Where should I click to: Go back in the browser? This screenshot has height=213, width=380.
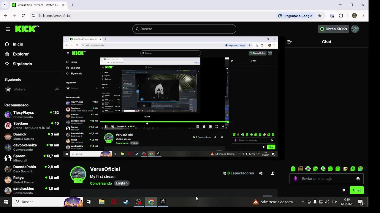pyautogui.click(x=5, y=16)
